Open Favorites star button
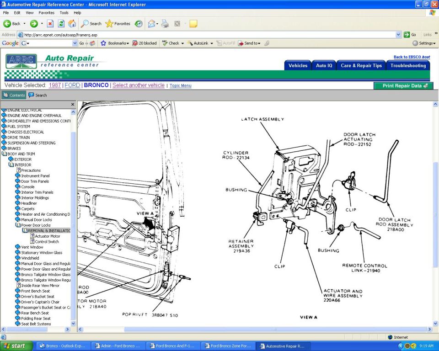 118,24
